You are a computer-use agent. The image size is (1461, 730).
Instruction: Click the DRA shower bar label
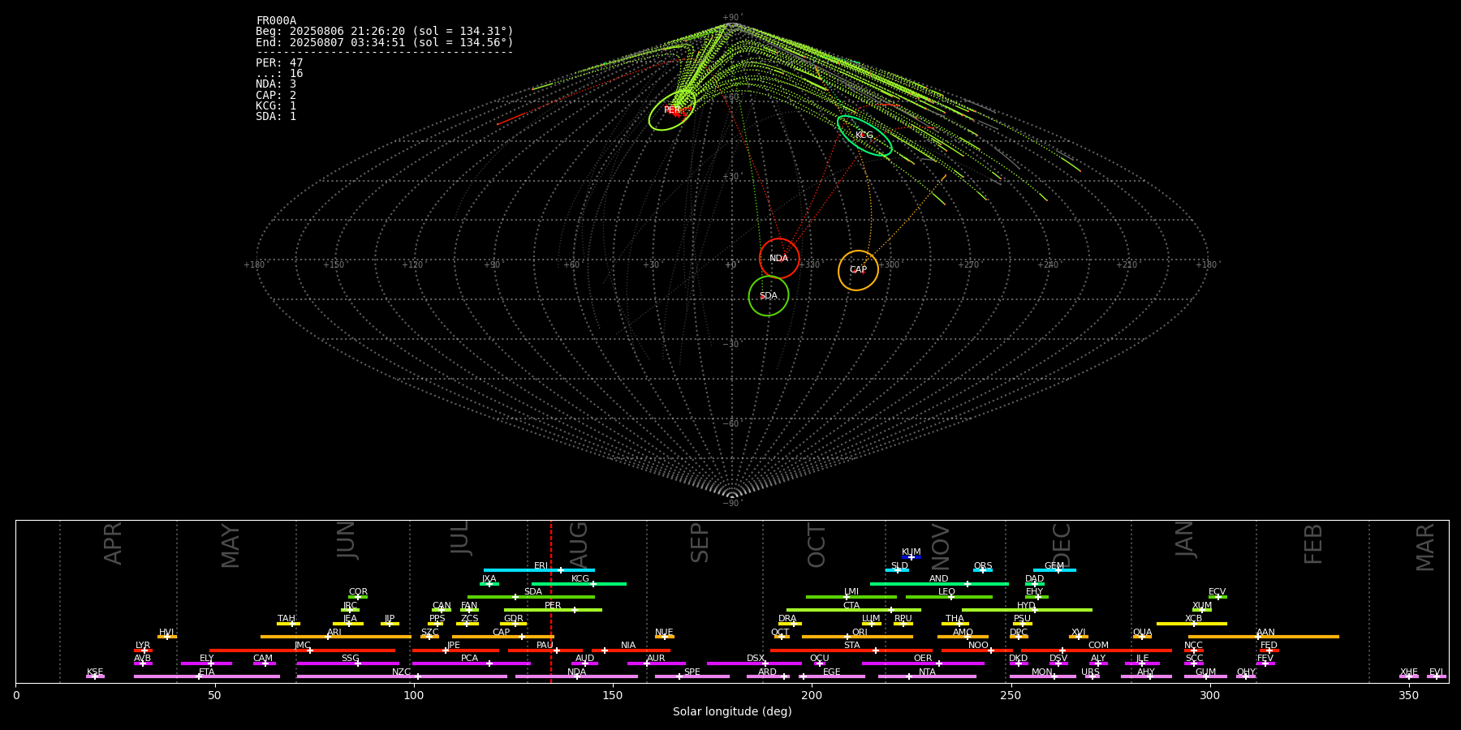pos(787,619)
